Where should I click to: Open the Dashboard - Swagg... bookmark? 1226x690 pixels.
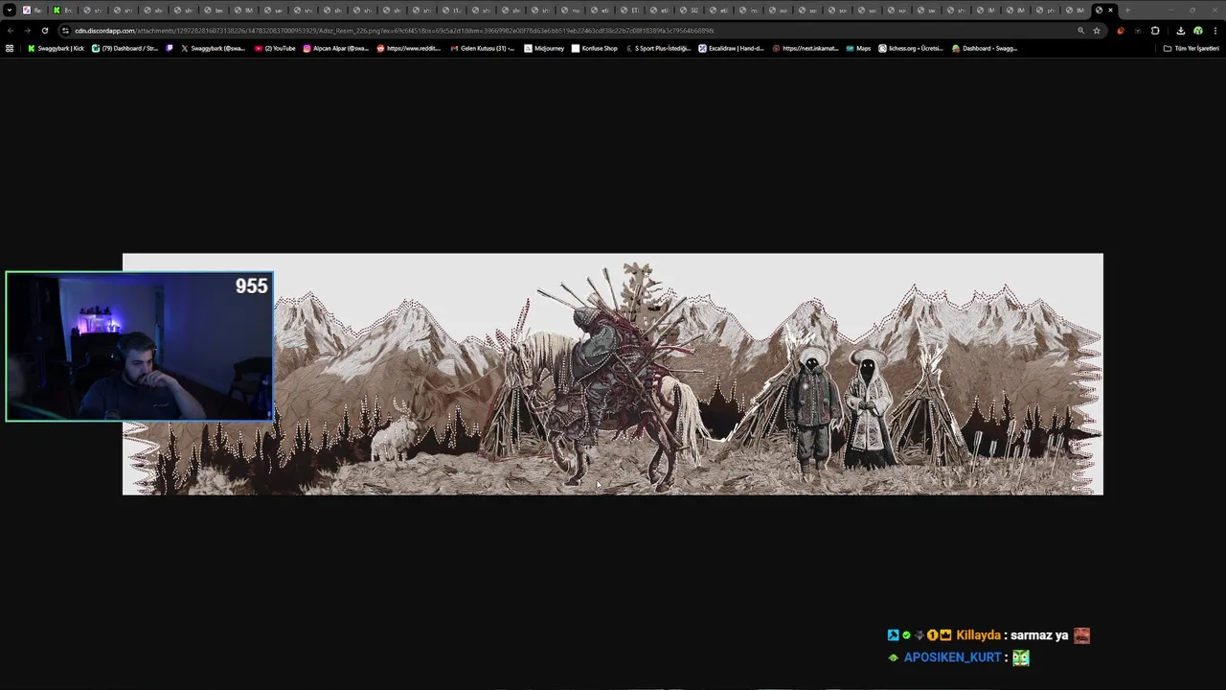(x=985, y=48)
